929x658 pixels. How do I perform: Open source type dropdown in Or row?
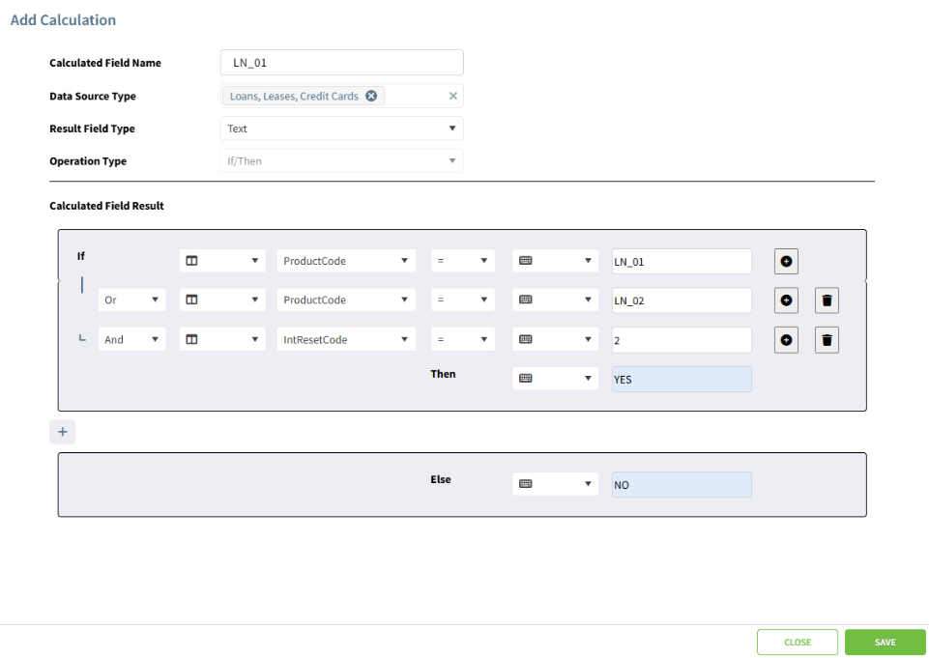pos(222,300)
